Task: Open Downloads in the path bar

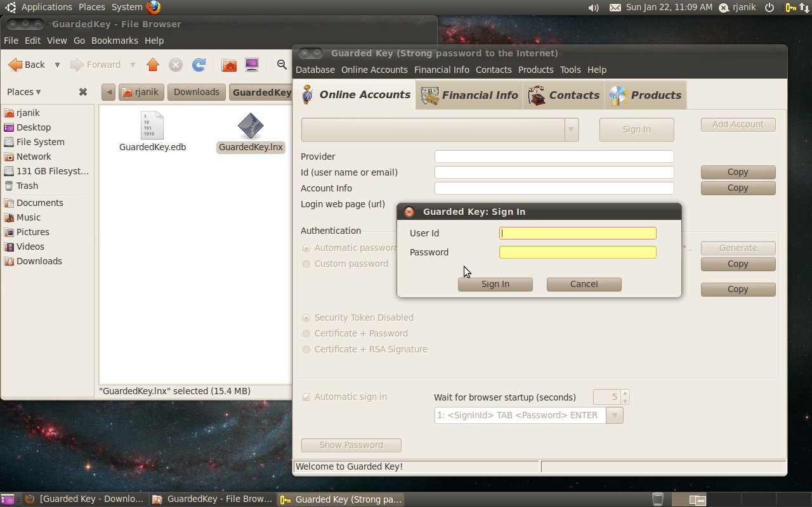Action: pos(197,92)
